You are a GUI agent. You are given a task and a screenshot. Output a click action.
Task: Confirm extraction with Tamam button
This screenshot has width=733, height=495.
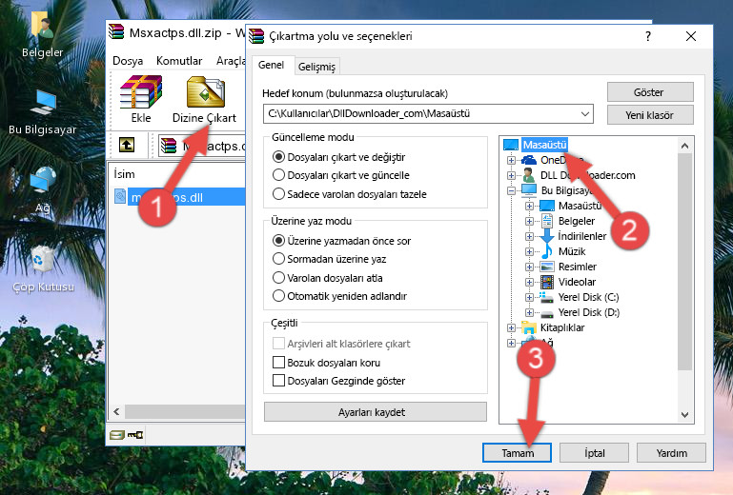point(517,453)
